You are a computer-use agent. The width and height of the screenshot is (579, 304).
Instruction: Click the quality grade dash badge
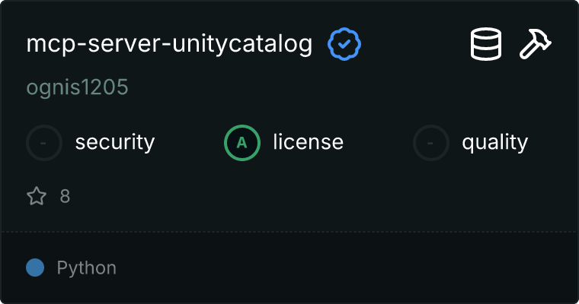(x=431, y=142)
